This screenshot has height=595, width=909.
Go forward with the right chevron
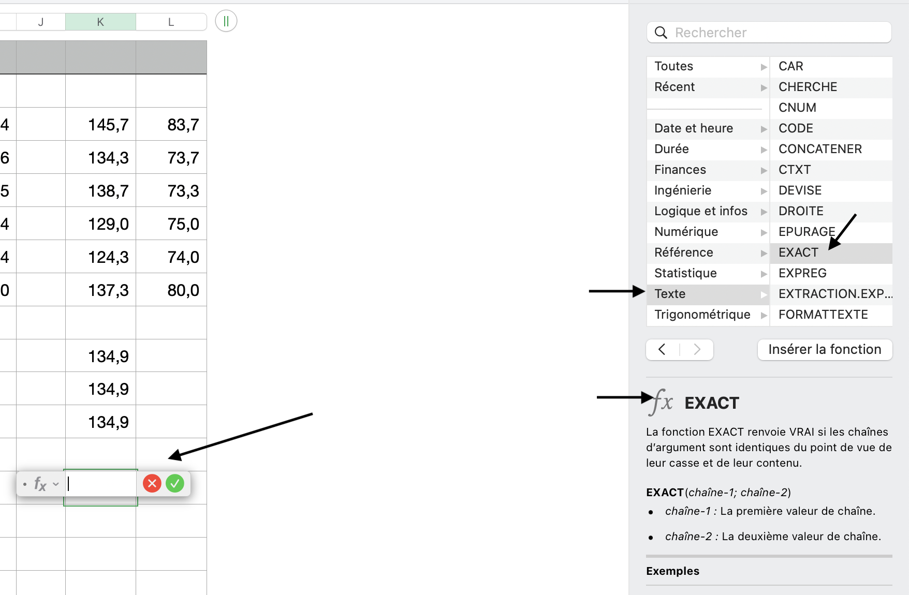697,349
